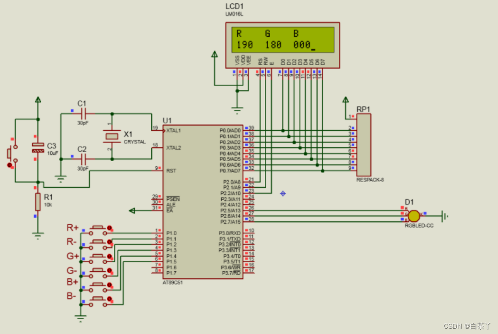Select the RP1 RESPACK-8 resistor pack

(x=363, y=145)
